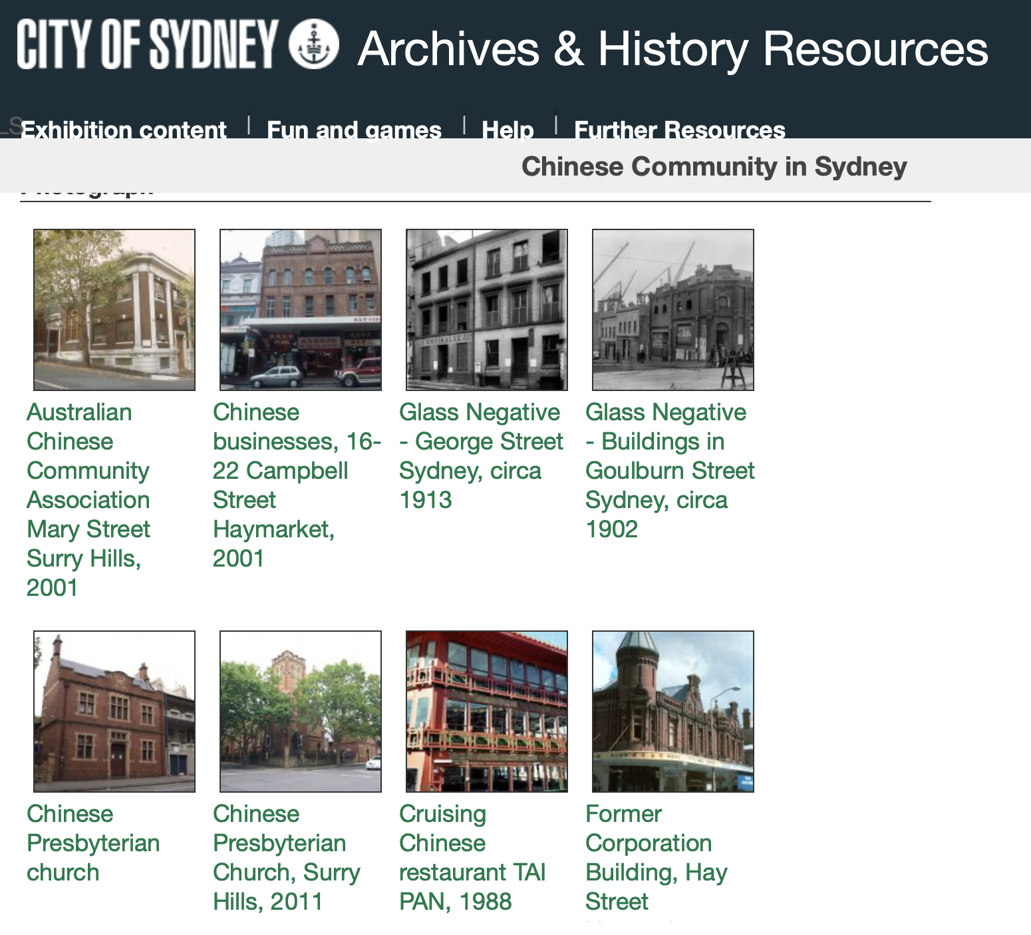This screenshot has height=935, width=1031.
Task: Open the red brick Chinese Presbyterian church photo
Action: tap(114, 712)
